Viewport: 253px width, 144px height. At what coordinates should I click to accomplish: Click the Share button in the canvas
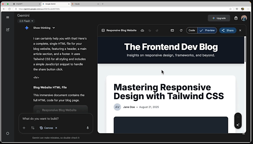click(227, 30)
